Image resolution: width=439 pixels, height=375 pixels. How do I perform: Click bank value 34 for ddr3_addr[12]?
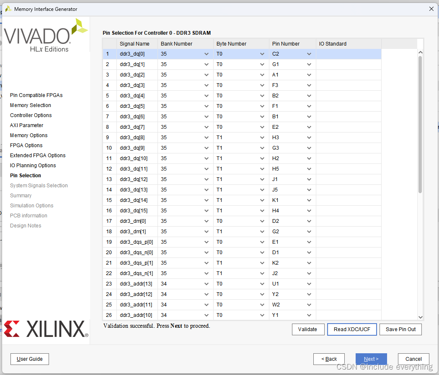point(164,294)
